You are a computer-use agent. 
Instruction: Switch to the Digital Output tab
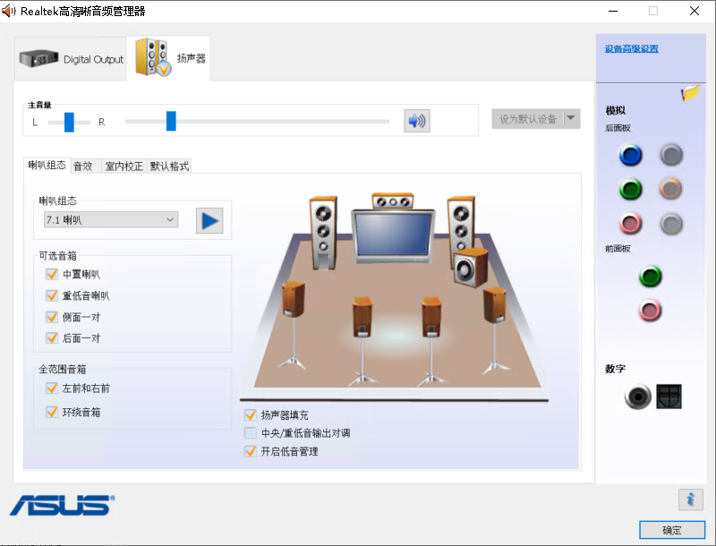tap(71, 59)
